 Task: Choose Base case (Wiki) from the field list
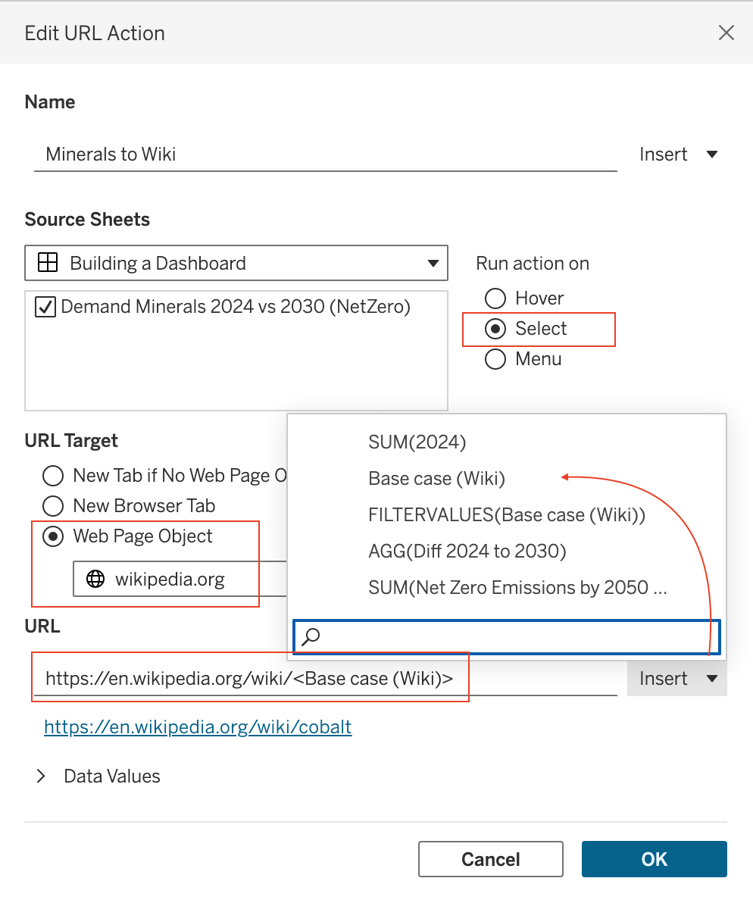[437, 478]
